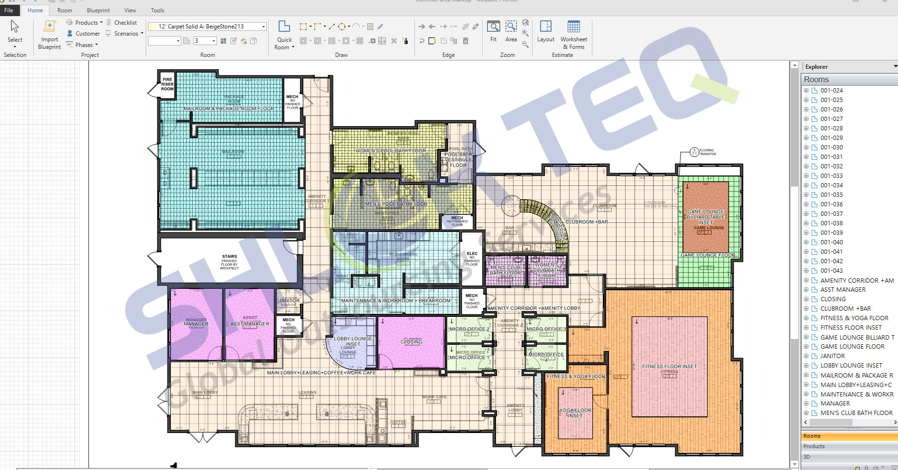Click the zoom in magnifier icon
This screenshot has height=470, width=898.
(x=525, y=33)
